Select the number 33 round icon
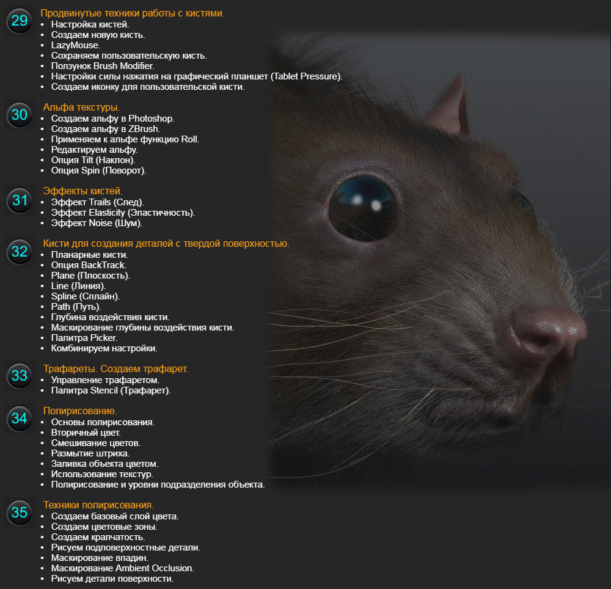This screenshot has width=611, height=589. [x=20, y=376]
